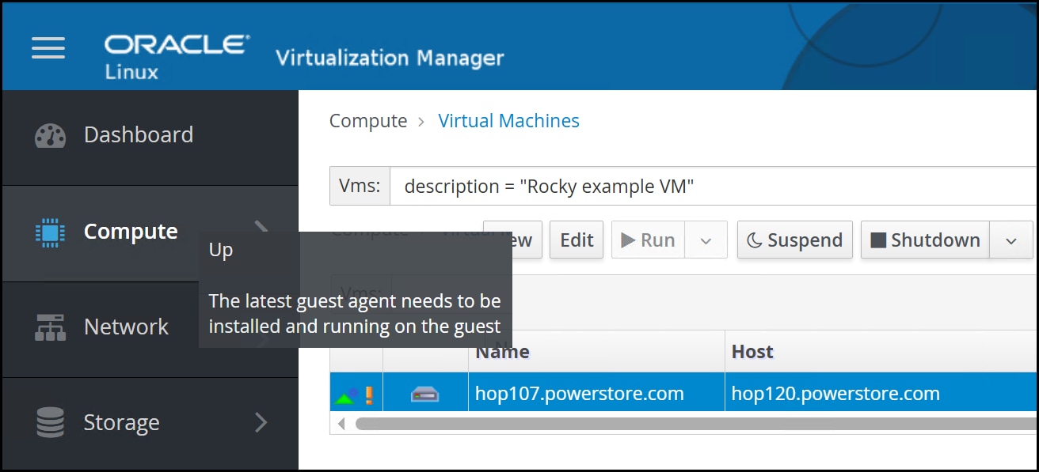Click the Vms search field

click(x=714, y=186)
